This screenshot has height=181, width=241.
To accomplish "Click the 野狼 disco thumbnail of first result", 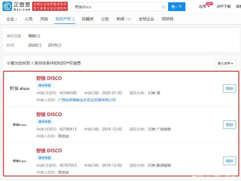I will (x=20, y=88).
